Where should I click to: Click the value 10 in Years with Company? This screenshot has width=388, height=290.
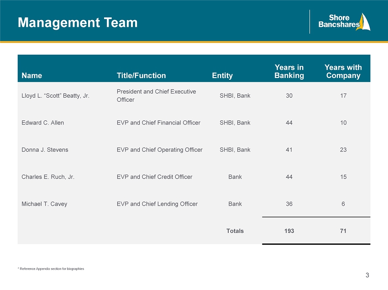(343, 123)
